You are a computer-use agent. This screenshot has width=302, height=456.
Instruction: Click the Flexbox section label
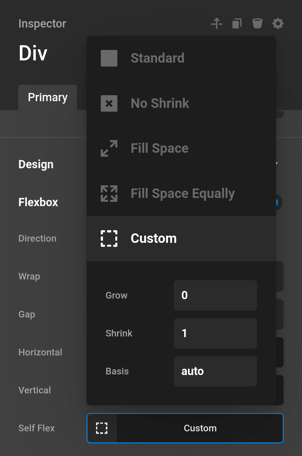[38, 202]
